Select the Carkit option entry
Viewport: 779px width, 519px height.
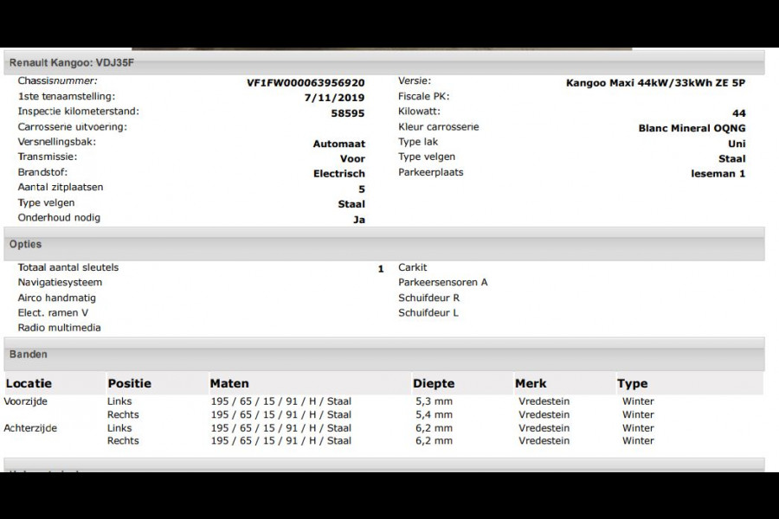(413, 268)
